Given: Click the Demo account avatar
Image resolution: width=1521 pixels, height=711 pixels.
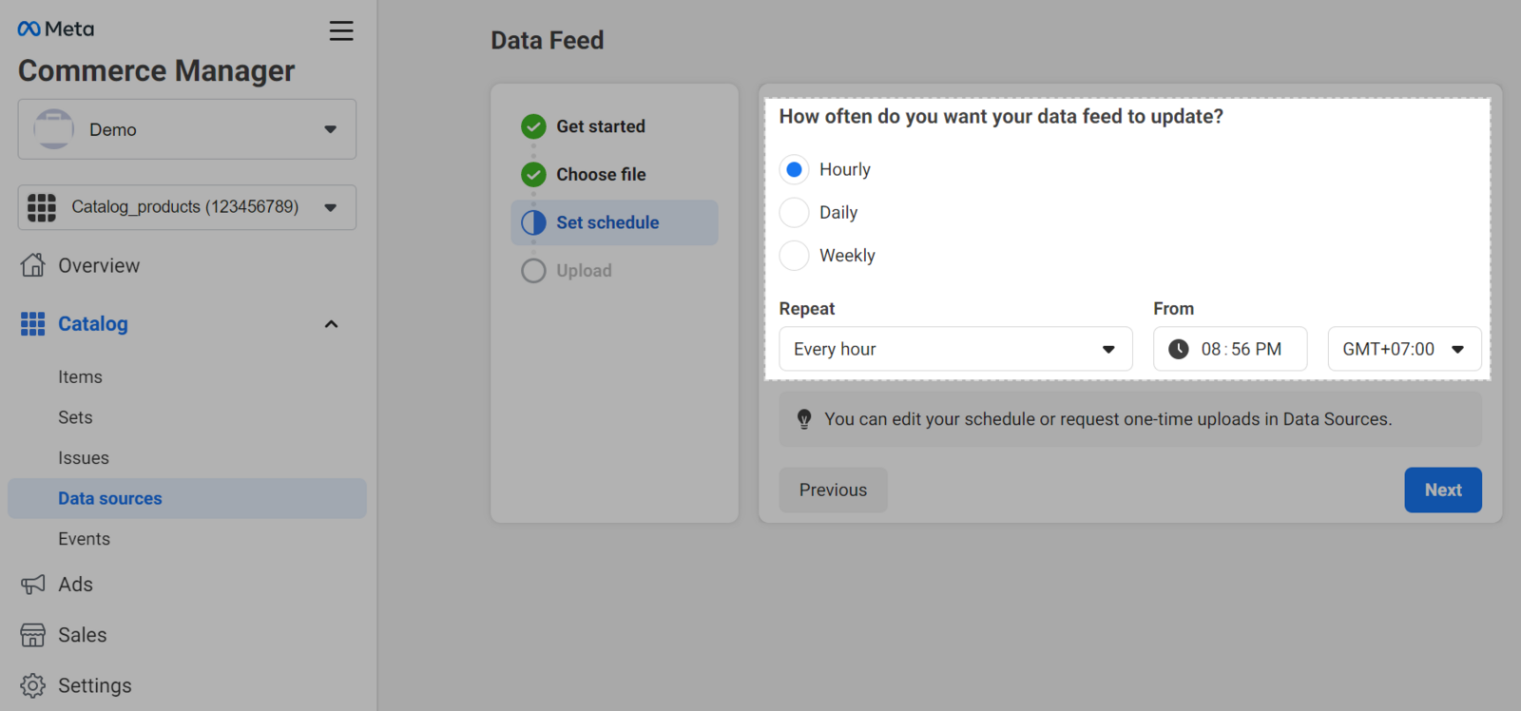Looking at the screenshot, I should pyautogui.click(x=54, y=129).
